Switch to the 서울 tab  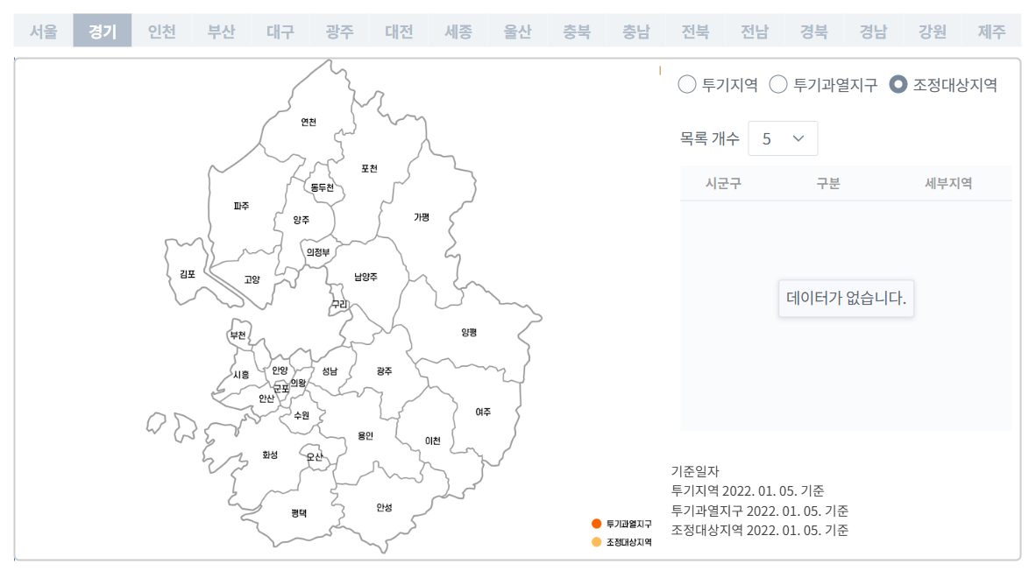45,30
